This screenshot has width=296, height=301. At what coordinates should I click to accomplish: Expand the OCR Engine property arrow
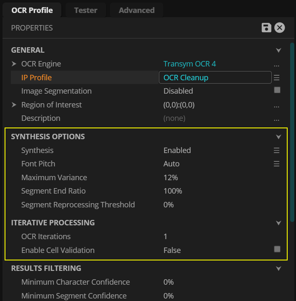(x=14, y=64)
